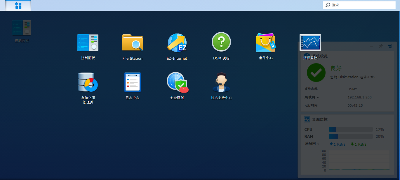
Task: Expand 局域网 dropdown in the 资源监控 widget
Action: pos(312,144)
